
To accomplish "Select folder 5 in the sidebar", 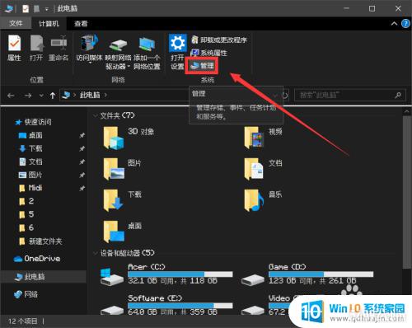I will pos(26,214).
